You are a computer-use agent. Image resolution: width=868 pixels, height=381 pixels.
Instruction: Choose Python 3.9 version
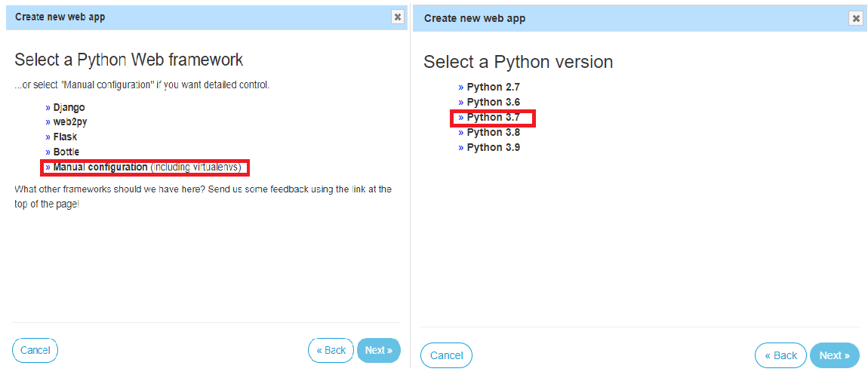[x=493, y=148]
